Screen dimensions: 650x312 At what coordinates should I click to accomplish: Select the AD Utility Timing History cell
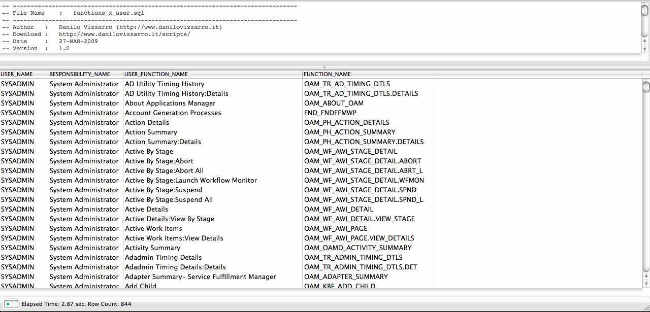(213, 84)
